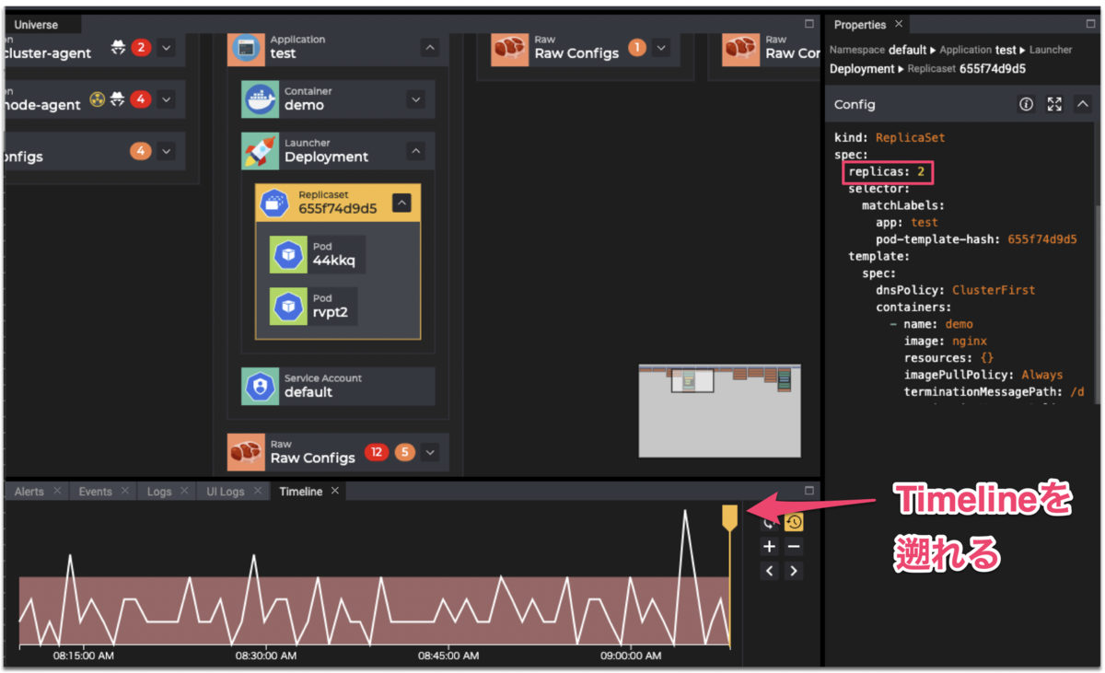Maximize the bottom Timeline panel
The image size is (1105, 673).
tap(809, 491)
